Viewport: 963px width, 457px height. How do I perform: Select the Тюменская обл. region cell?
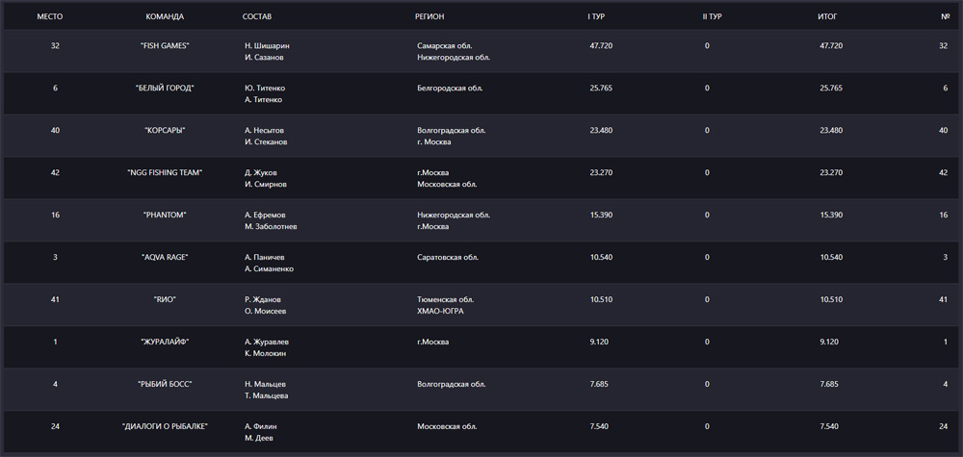[x=445, y=299]
